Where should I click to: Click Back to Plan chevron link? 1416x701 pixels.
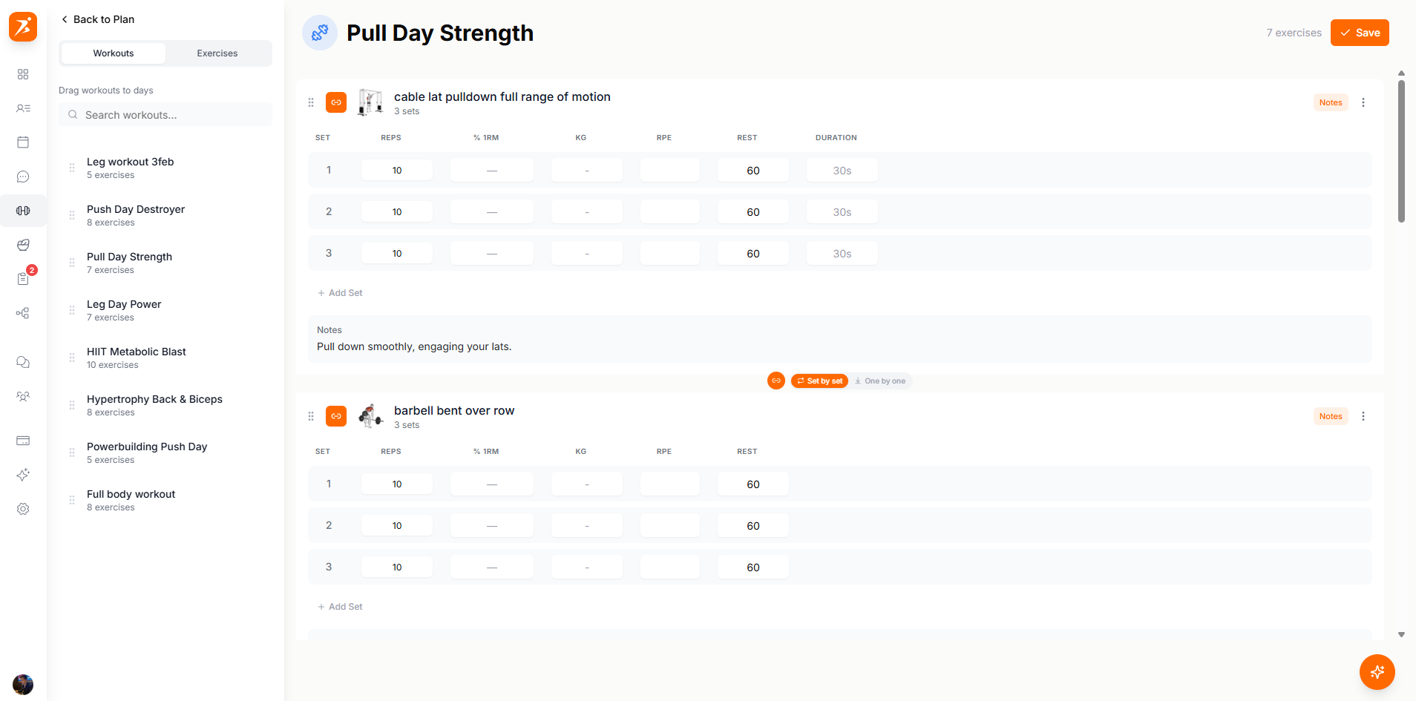[x=97, y=19]
